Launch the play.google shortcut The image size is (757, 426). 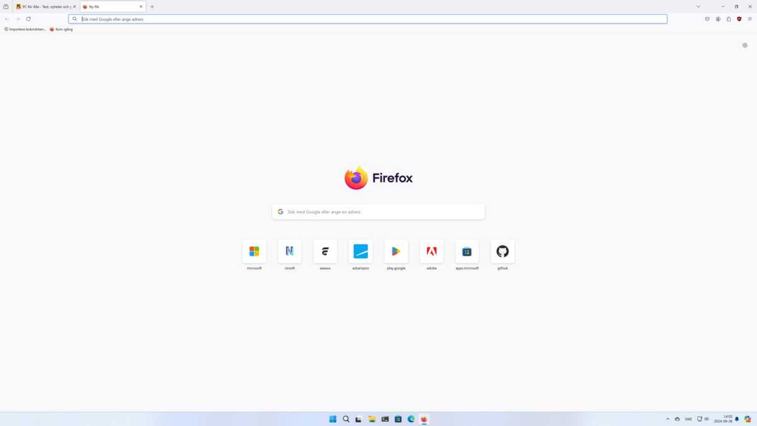(x=396, y=251)
